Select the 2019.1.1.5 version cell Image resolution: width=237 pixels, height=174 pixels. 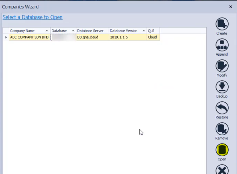click(128, 37)
